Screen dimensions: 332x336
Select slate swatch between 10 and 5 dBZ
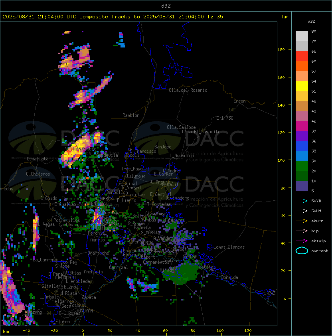[302, 186]
